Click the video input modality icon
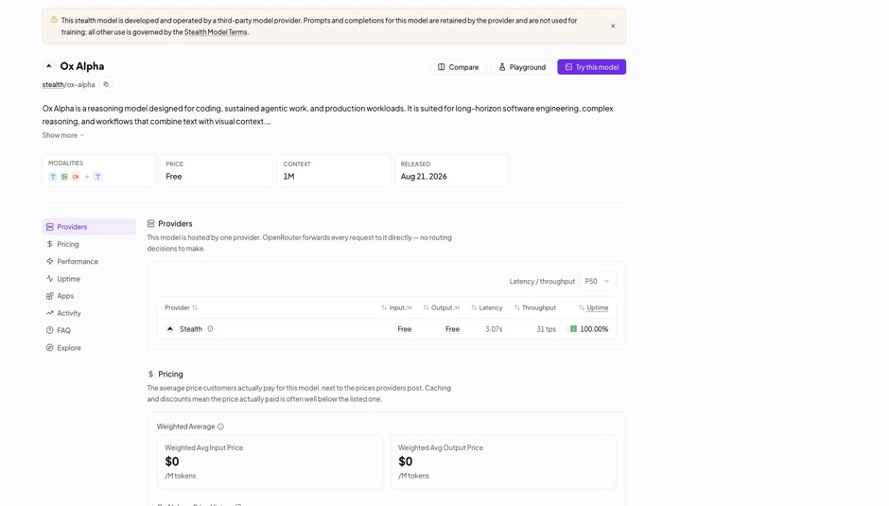This screenshot has width=889, height=506. [76, 177]
